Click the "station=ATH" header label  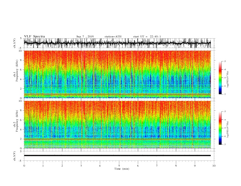(113, 36)
